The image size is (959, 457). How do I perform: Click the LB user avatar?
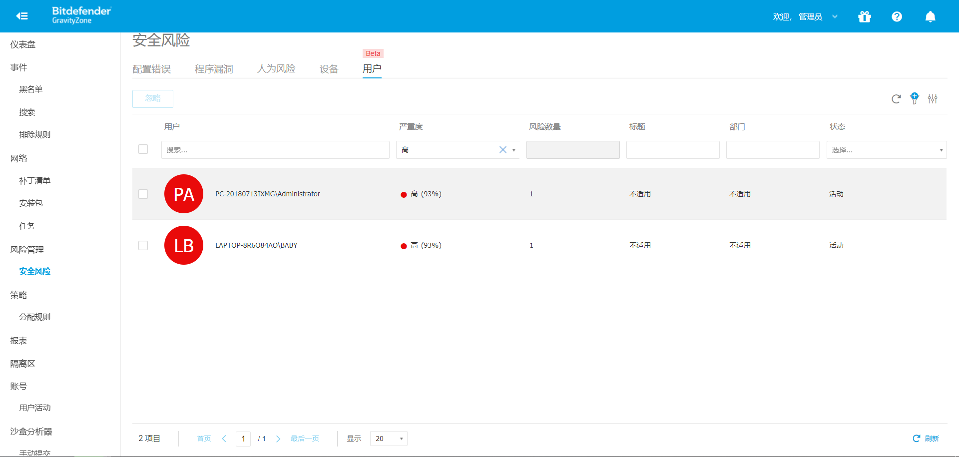(x=184, y=245)
